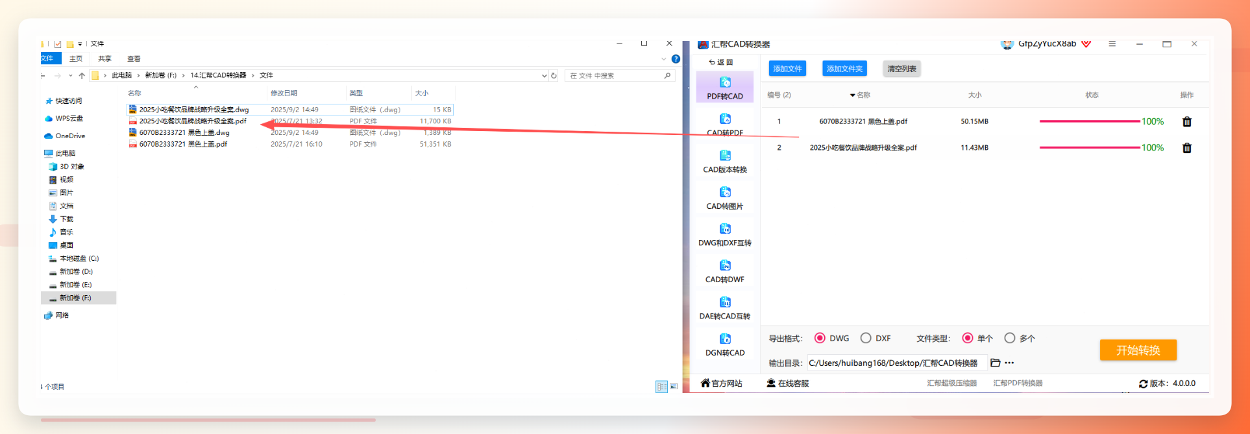The height and width of the screenshot is (434, 1250).
Task: Open CAD转PDF mode in converter sidebar
Action: point(725,125)
